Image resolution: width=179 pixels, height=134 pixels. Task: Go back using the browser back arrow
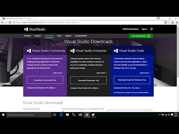click(x=2, y=22)
